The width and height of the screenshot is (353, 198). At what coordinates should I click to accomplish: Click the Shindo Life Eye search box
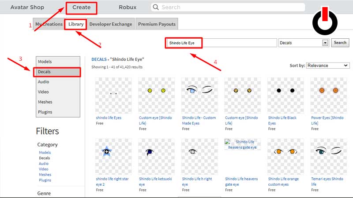click(x=222, y=43)
